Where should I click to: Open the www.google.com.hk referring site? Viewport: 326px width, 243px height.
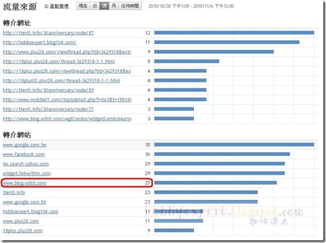point(24,202)
